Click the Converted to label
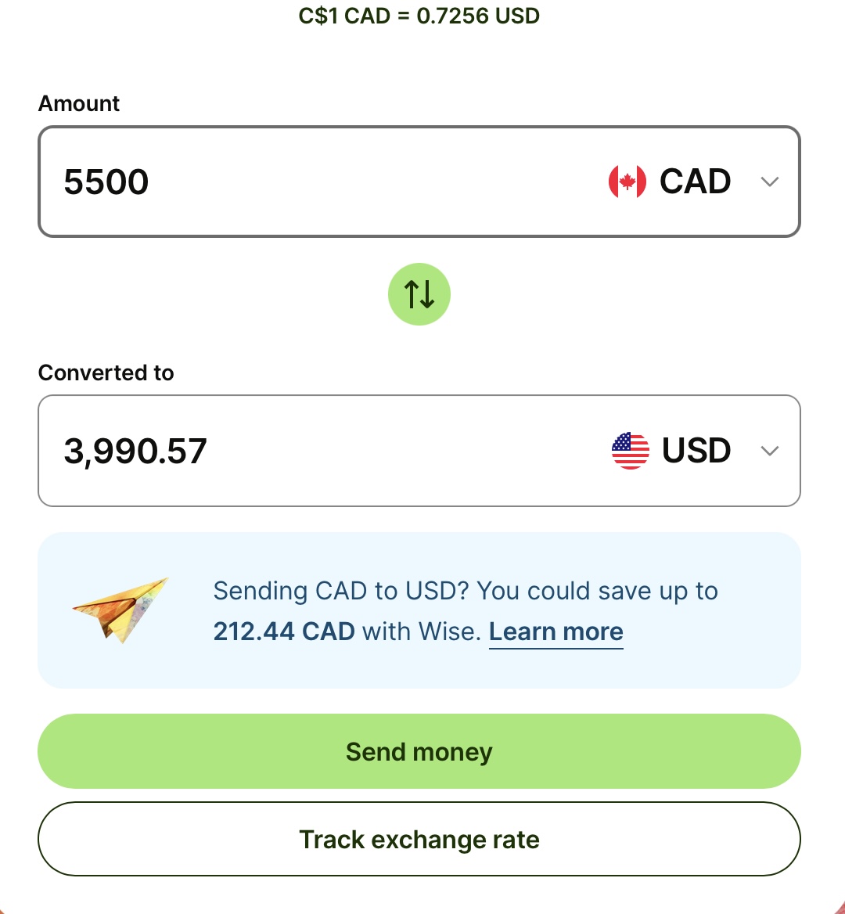This screenshot has width=845, height=914. coord(106,372)
